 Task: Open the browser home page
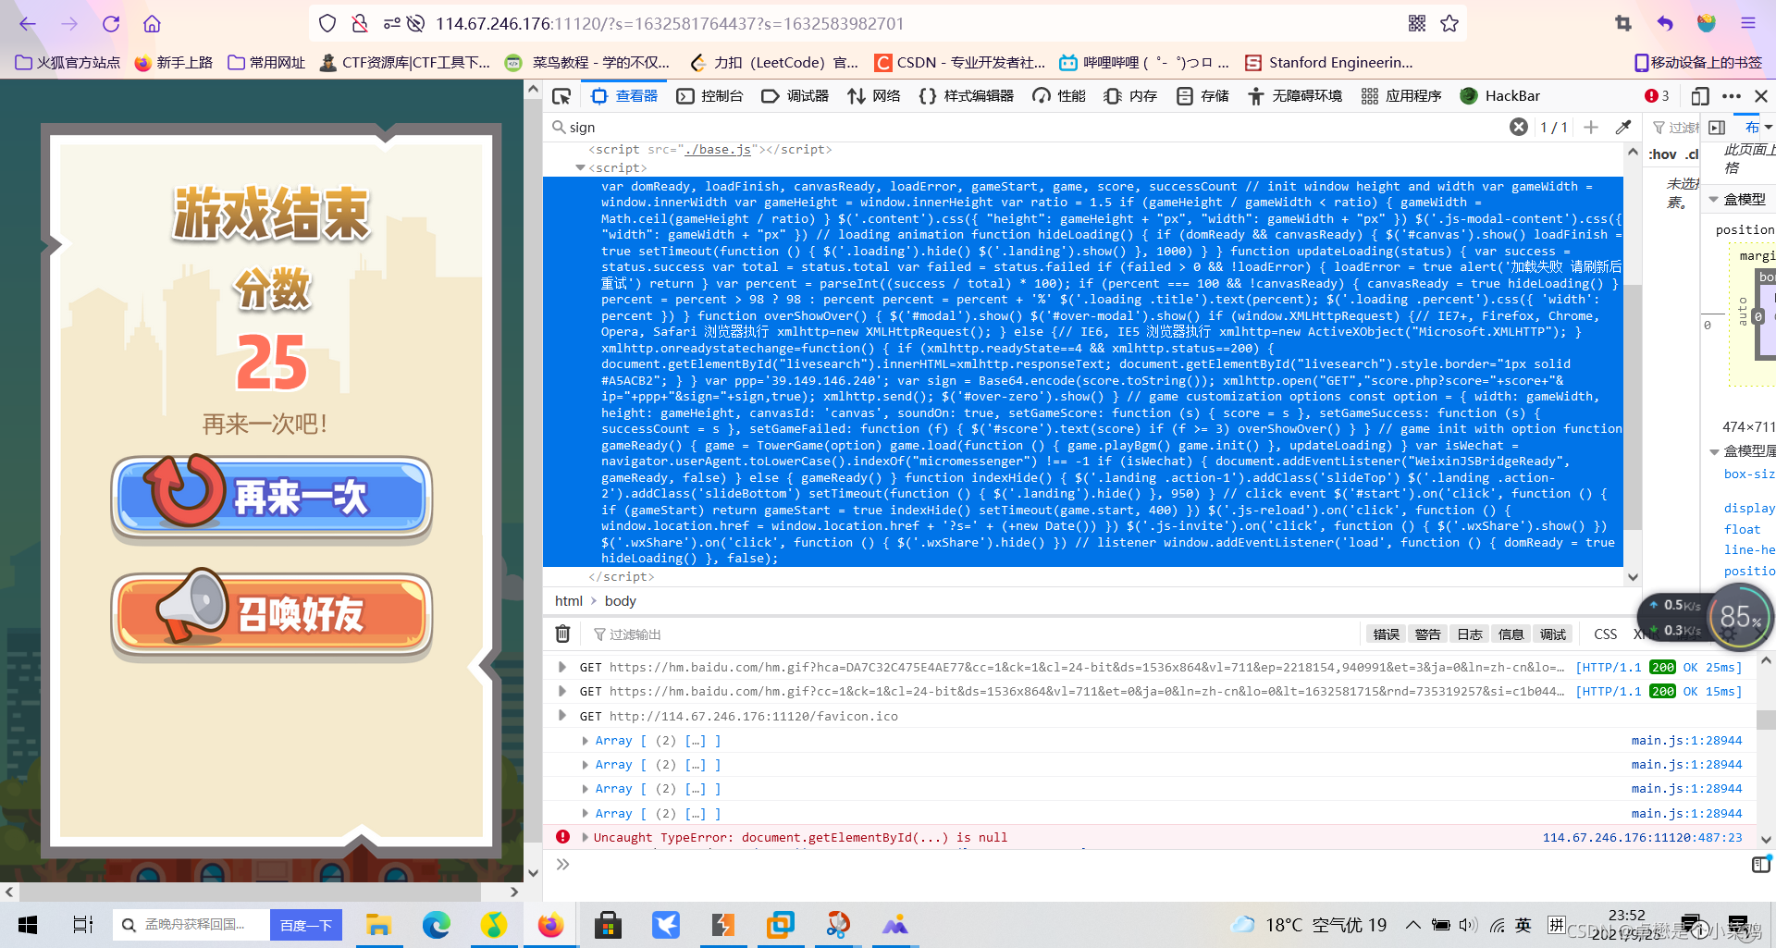click(153, 24)
